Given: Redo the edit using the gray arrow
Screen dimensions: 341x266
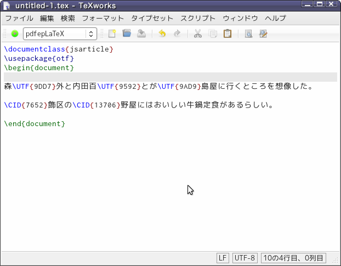Looking at the screenshot, I should 177,33.
